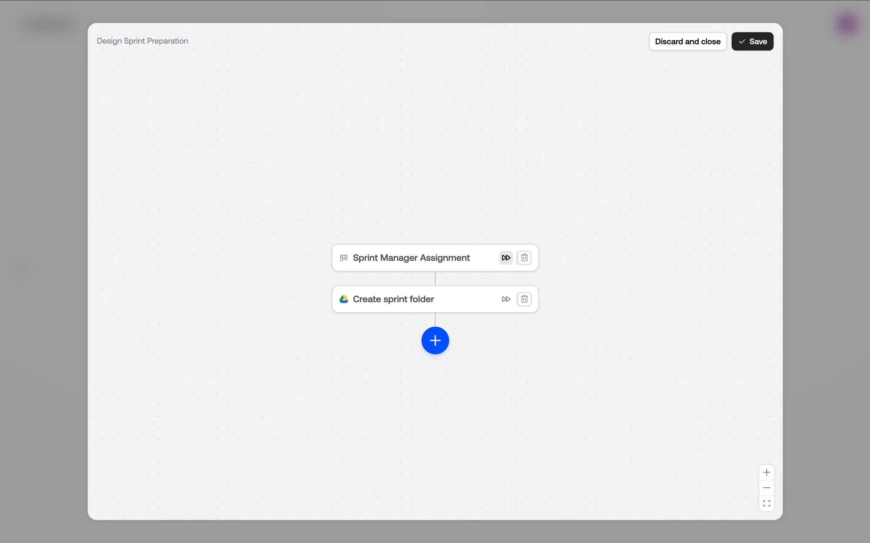Click the connector line above the plus button
This screenshot has height=543, width=870.
435,319
